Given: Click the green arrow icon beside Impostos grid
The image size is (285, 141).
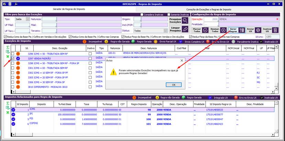Looking at the screenshot, I should coord(8,113).
